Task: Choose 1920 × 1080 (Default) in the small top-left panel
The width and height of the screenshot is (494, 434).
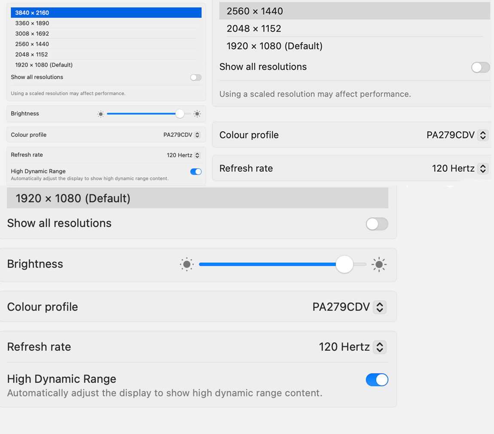Action: 106,64
